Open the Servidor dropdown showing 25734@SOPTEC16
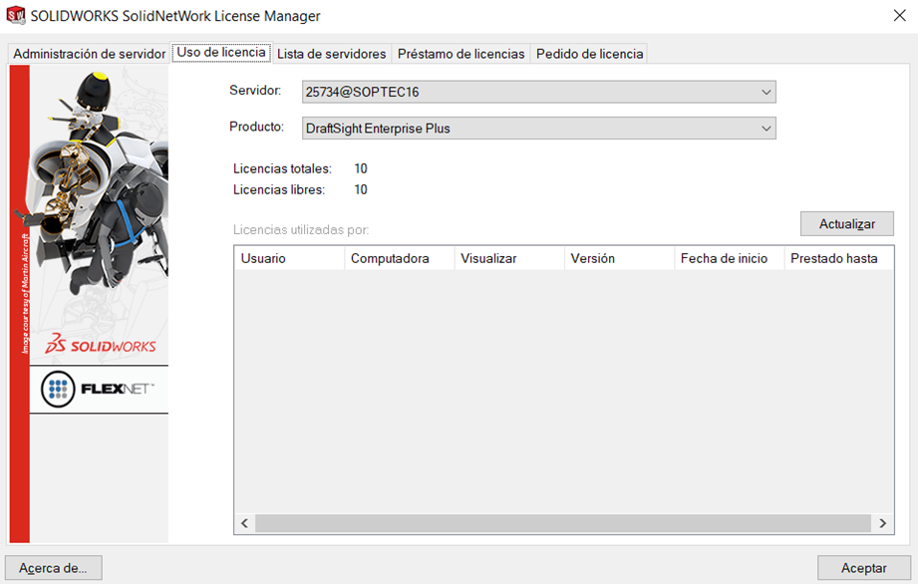This screenshot has width=918, height=584. (x=538, y=92)
